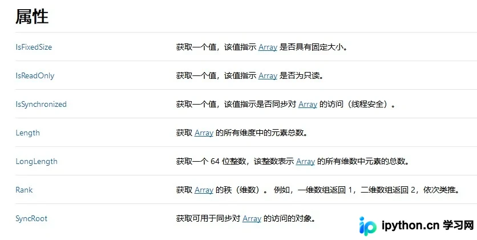
Task: Open the IsReadOnly property link
Action: (x=35, y=76)
